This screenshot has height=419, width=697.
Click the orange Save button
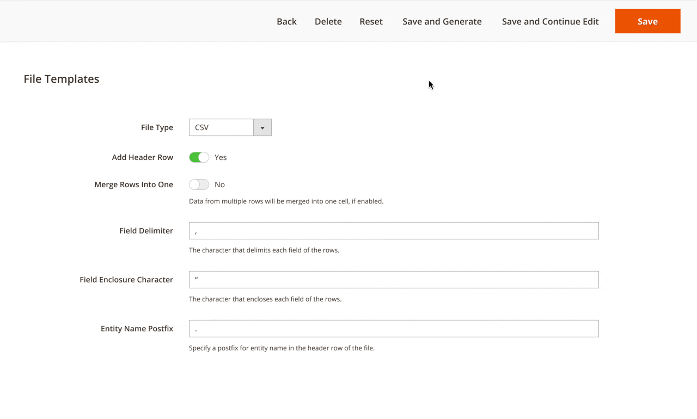647,21
